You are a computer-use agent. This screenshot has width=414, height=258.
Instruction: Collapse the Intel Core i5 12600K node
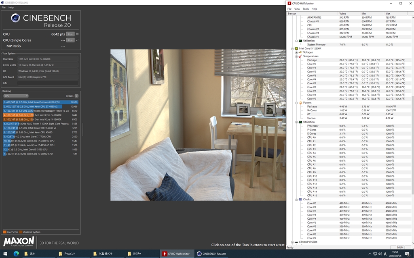tap(292, 48)
